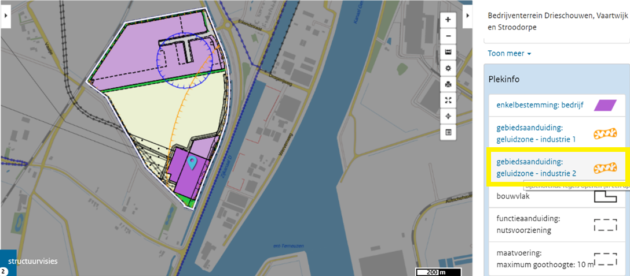
Task: Expand the left side panel arrow
Action: [x=6, y=16]
